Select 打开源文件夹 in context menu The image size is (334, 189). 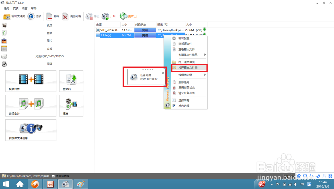pyautogui.click(x=189, y=62)
